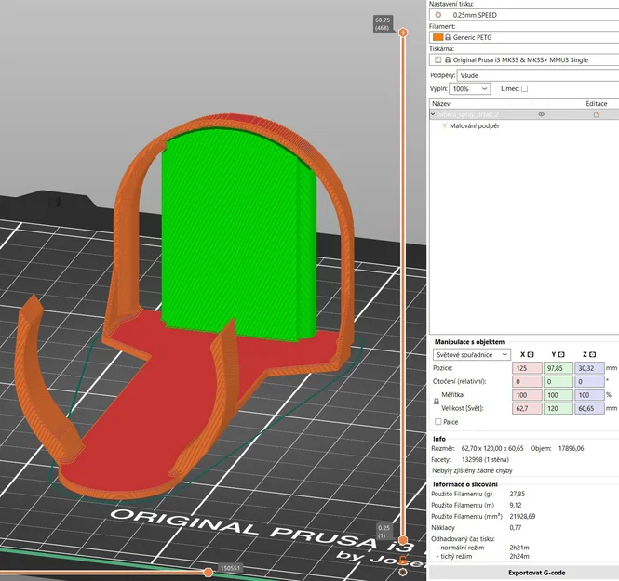
Task: Select the Malování podpěr tree item
Action: [475, 125]
